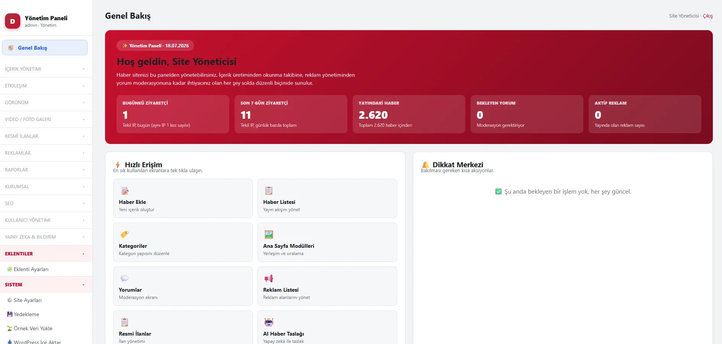Click the Haber Ekle pencil icon
Image resolution: width=722 pixels, height=344 pixels.
pos(125,191)
